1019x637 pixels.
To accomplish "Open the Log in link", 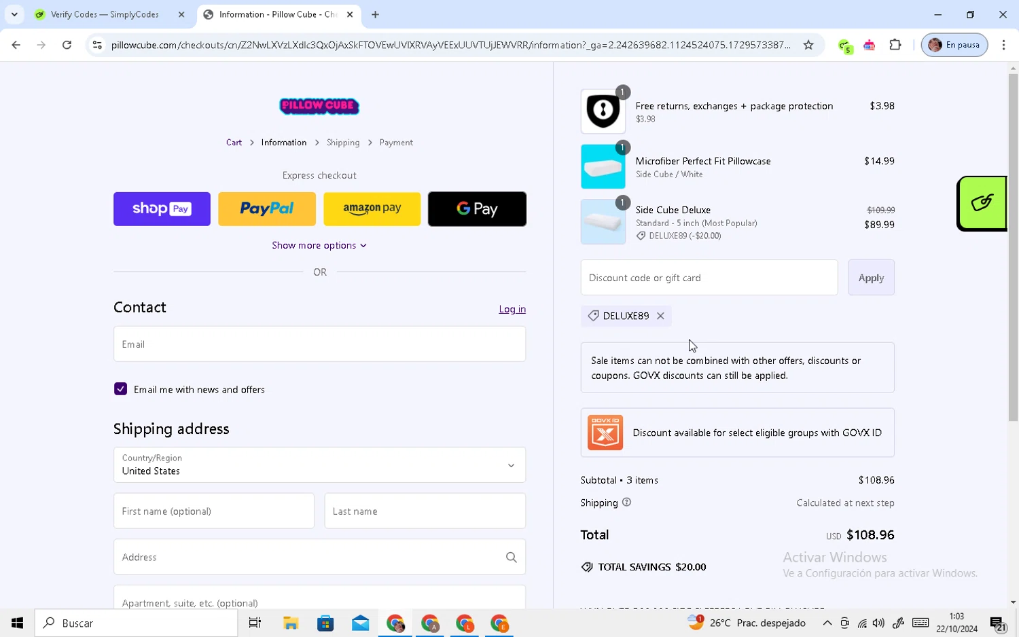I will point(512,309).
